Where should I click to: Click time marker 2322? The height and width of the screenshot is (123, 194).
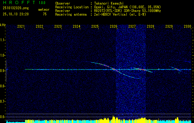[x=39, y=26]
